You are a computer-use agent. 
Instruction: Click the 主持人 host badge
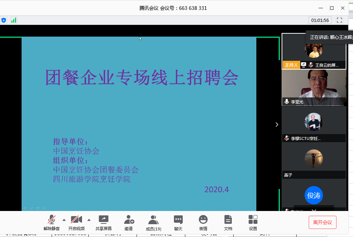pyautogui.click(x=291, y=65)
